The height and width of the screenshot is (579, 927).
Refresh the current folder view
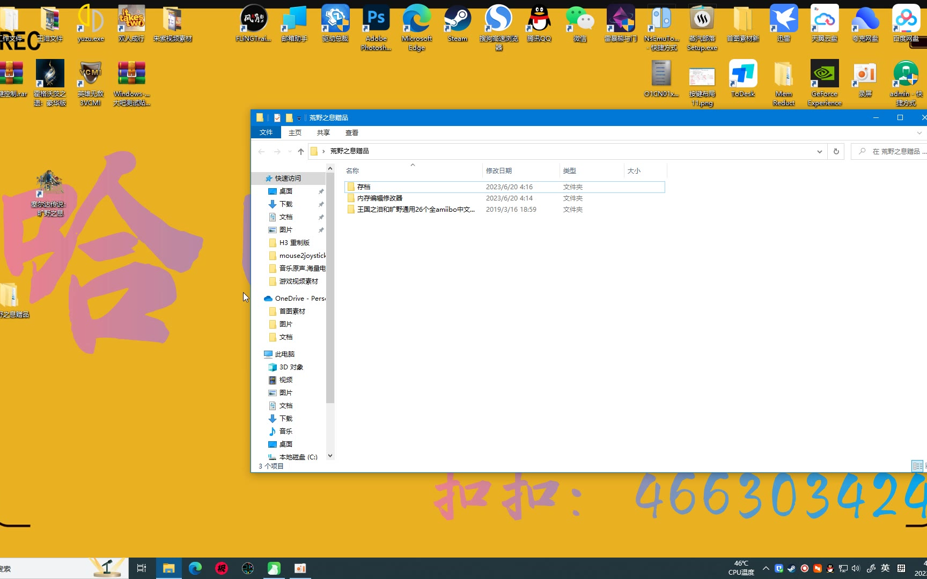836,152
